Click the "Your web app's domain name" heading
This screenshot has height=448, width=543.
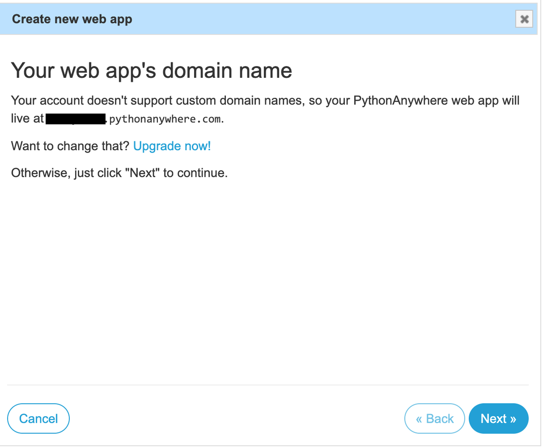point(151,71)
